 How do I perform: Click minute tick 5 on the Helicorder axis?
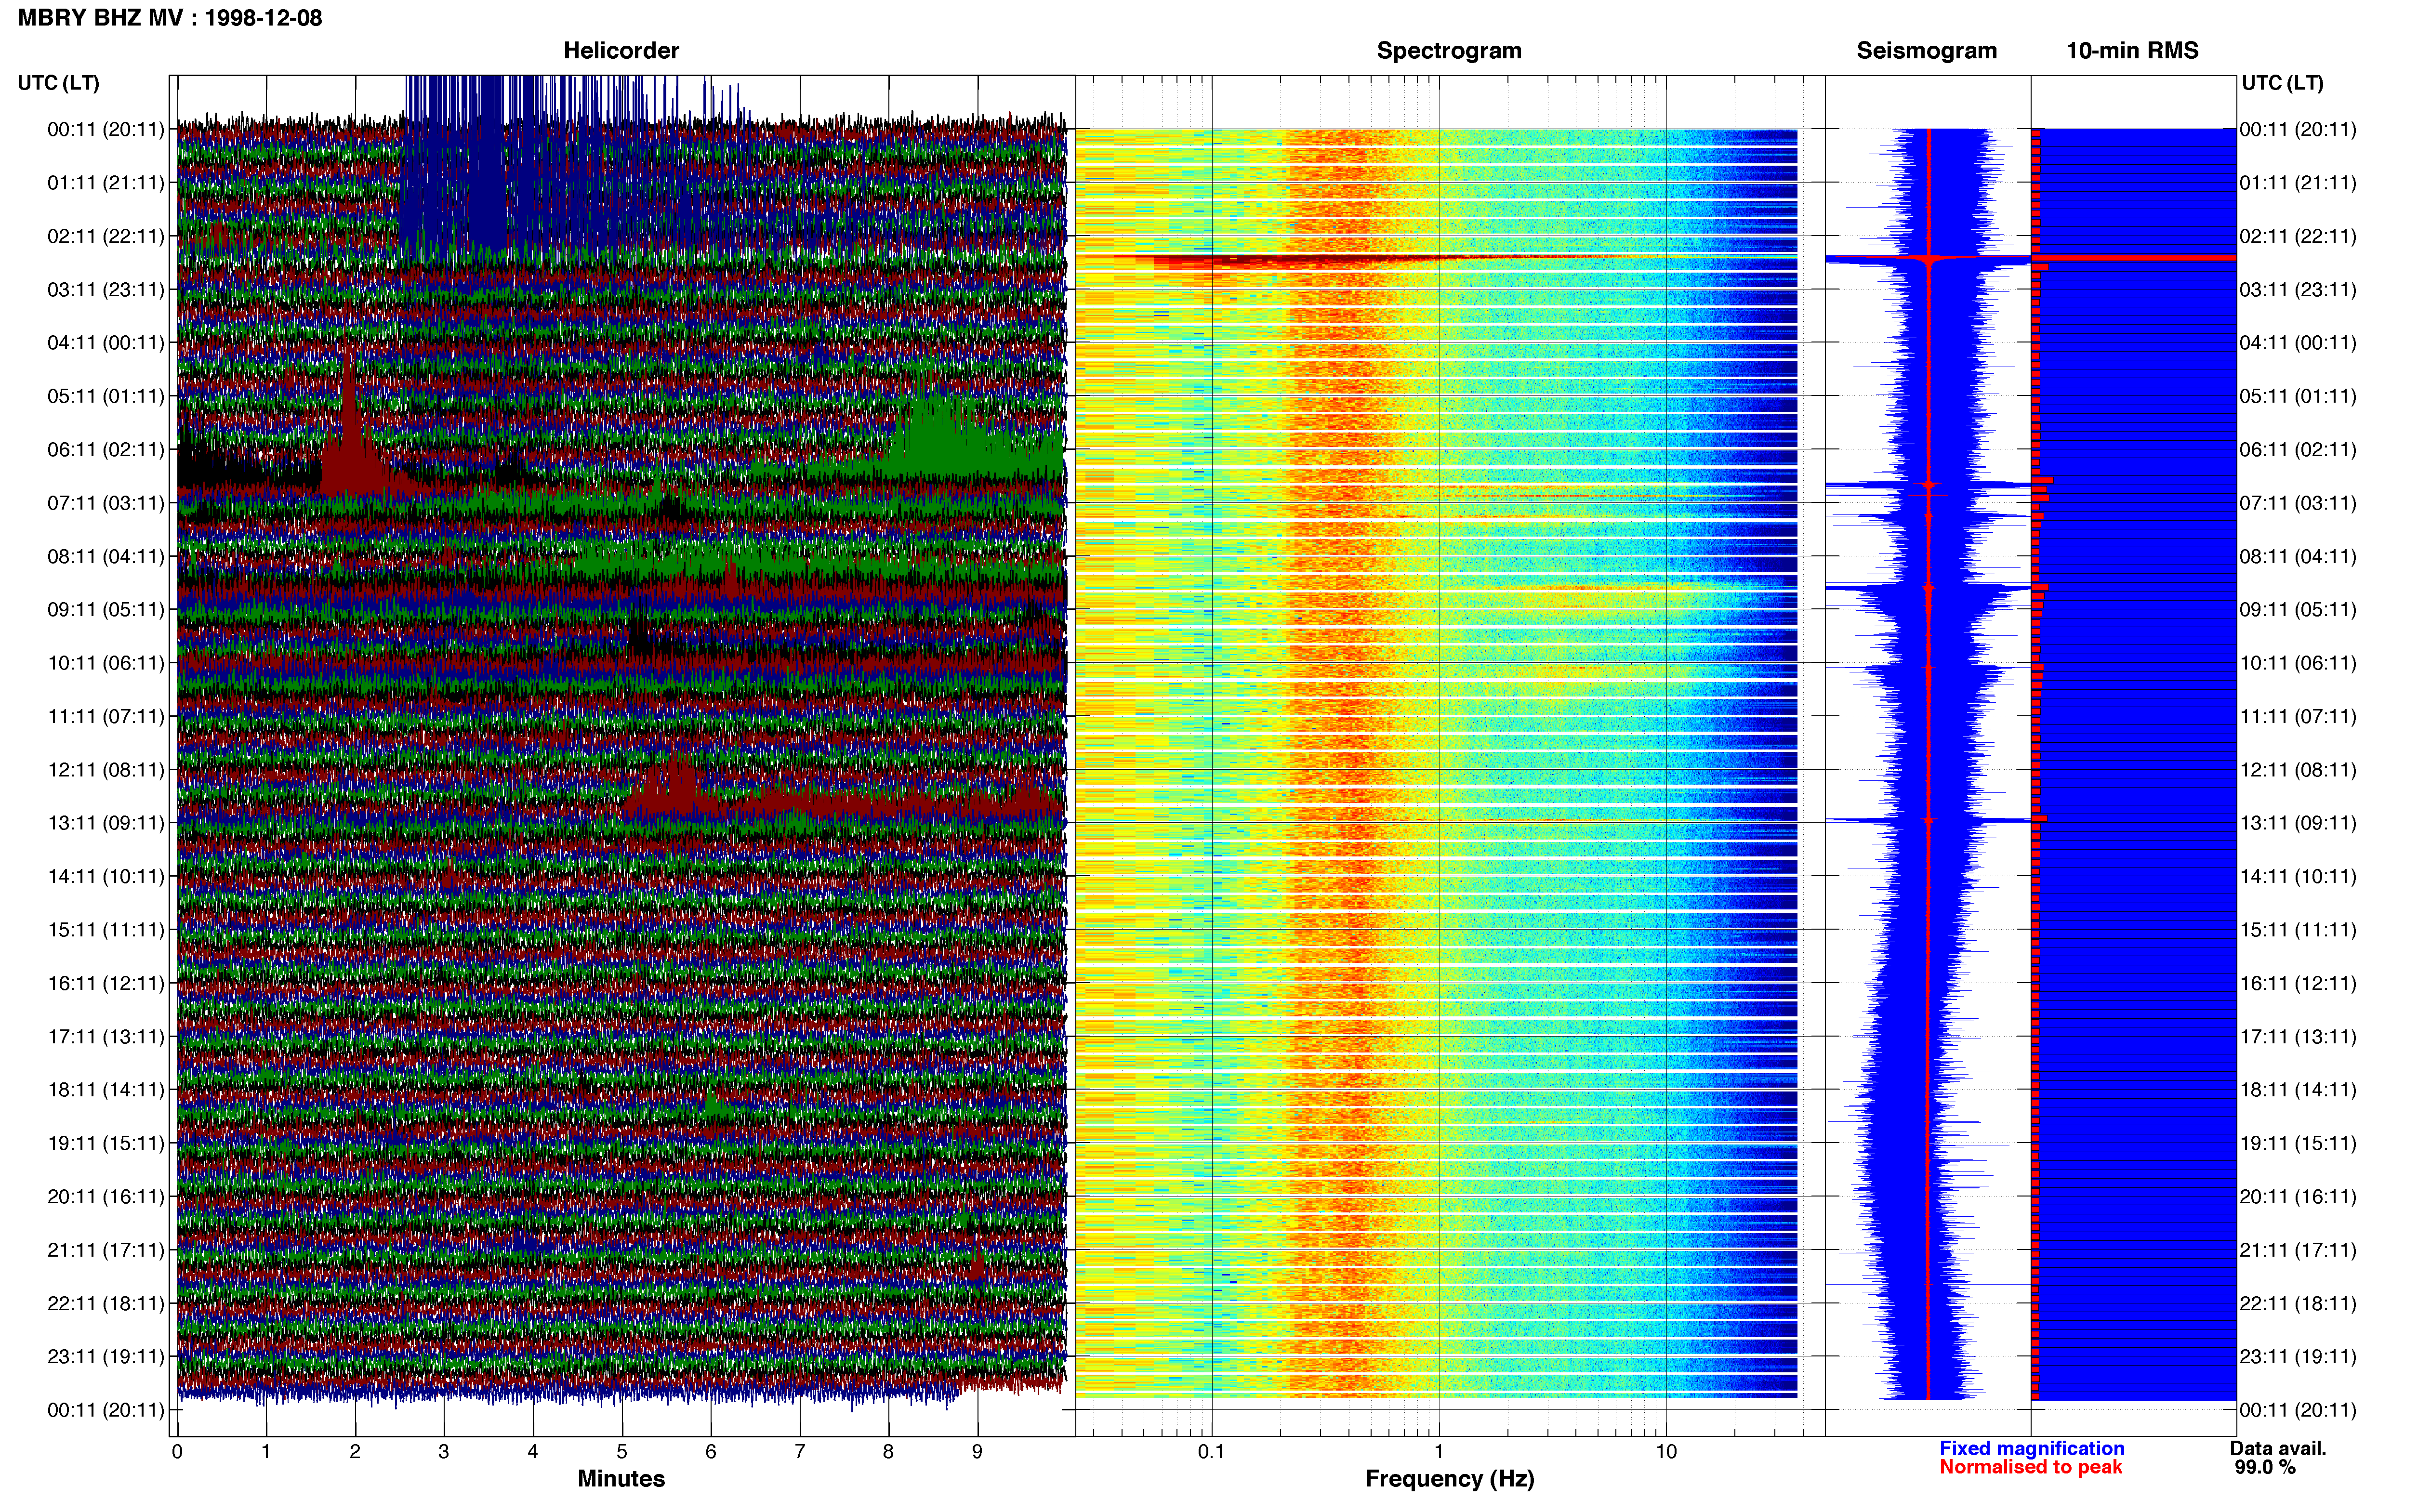(622, 1451)
